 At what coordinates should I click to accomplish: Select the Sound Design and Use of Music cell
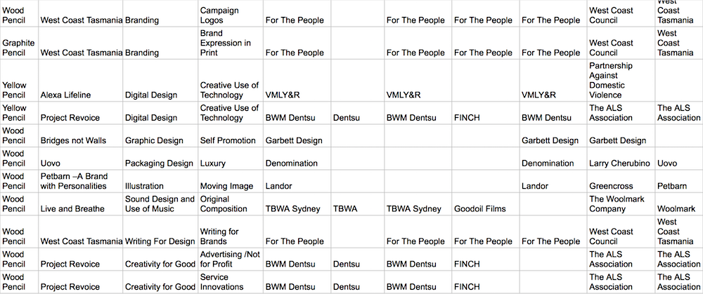pos(160,204)
